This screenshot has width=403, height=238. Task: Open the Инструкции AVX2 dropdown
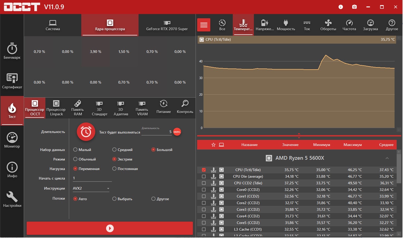point(91,188)
